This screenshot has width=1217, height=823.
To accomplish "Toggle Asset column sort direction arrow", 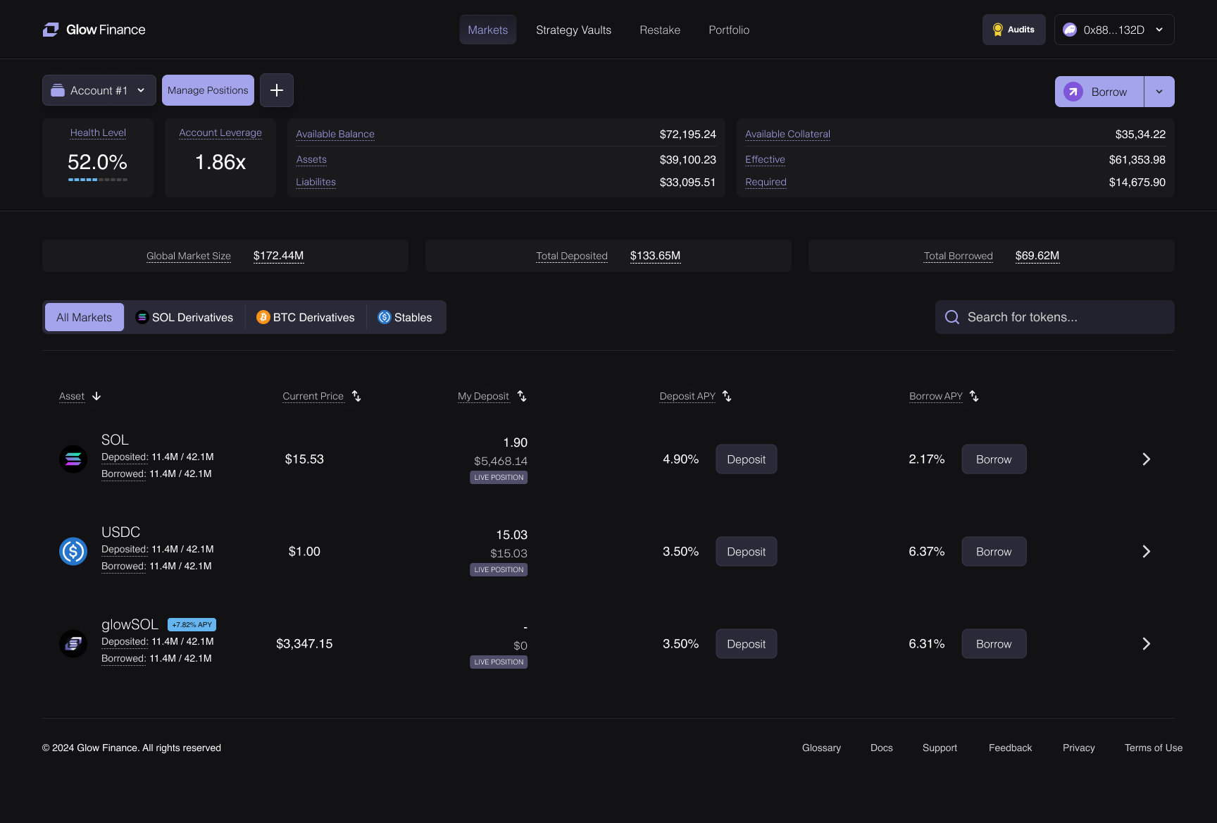I will coord(96,396).
